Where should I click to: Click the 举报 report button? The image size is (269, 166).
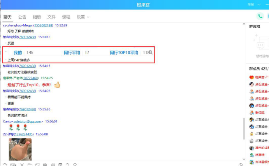click(251, 4)
